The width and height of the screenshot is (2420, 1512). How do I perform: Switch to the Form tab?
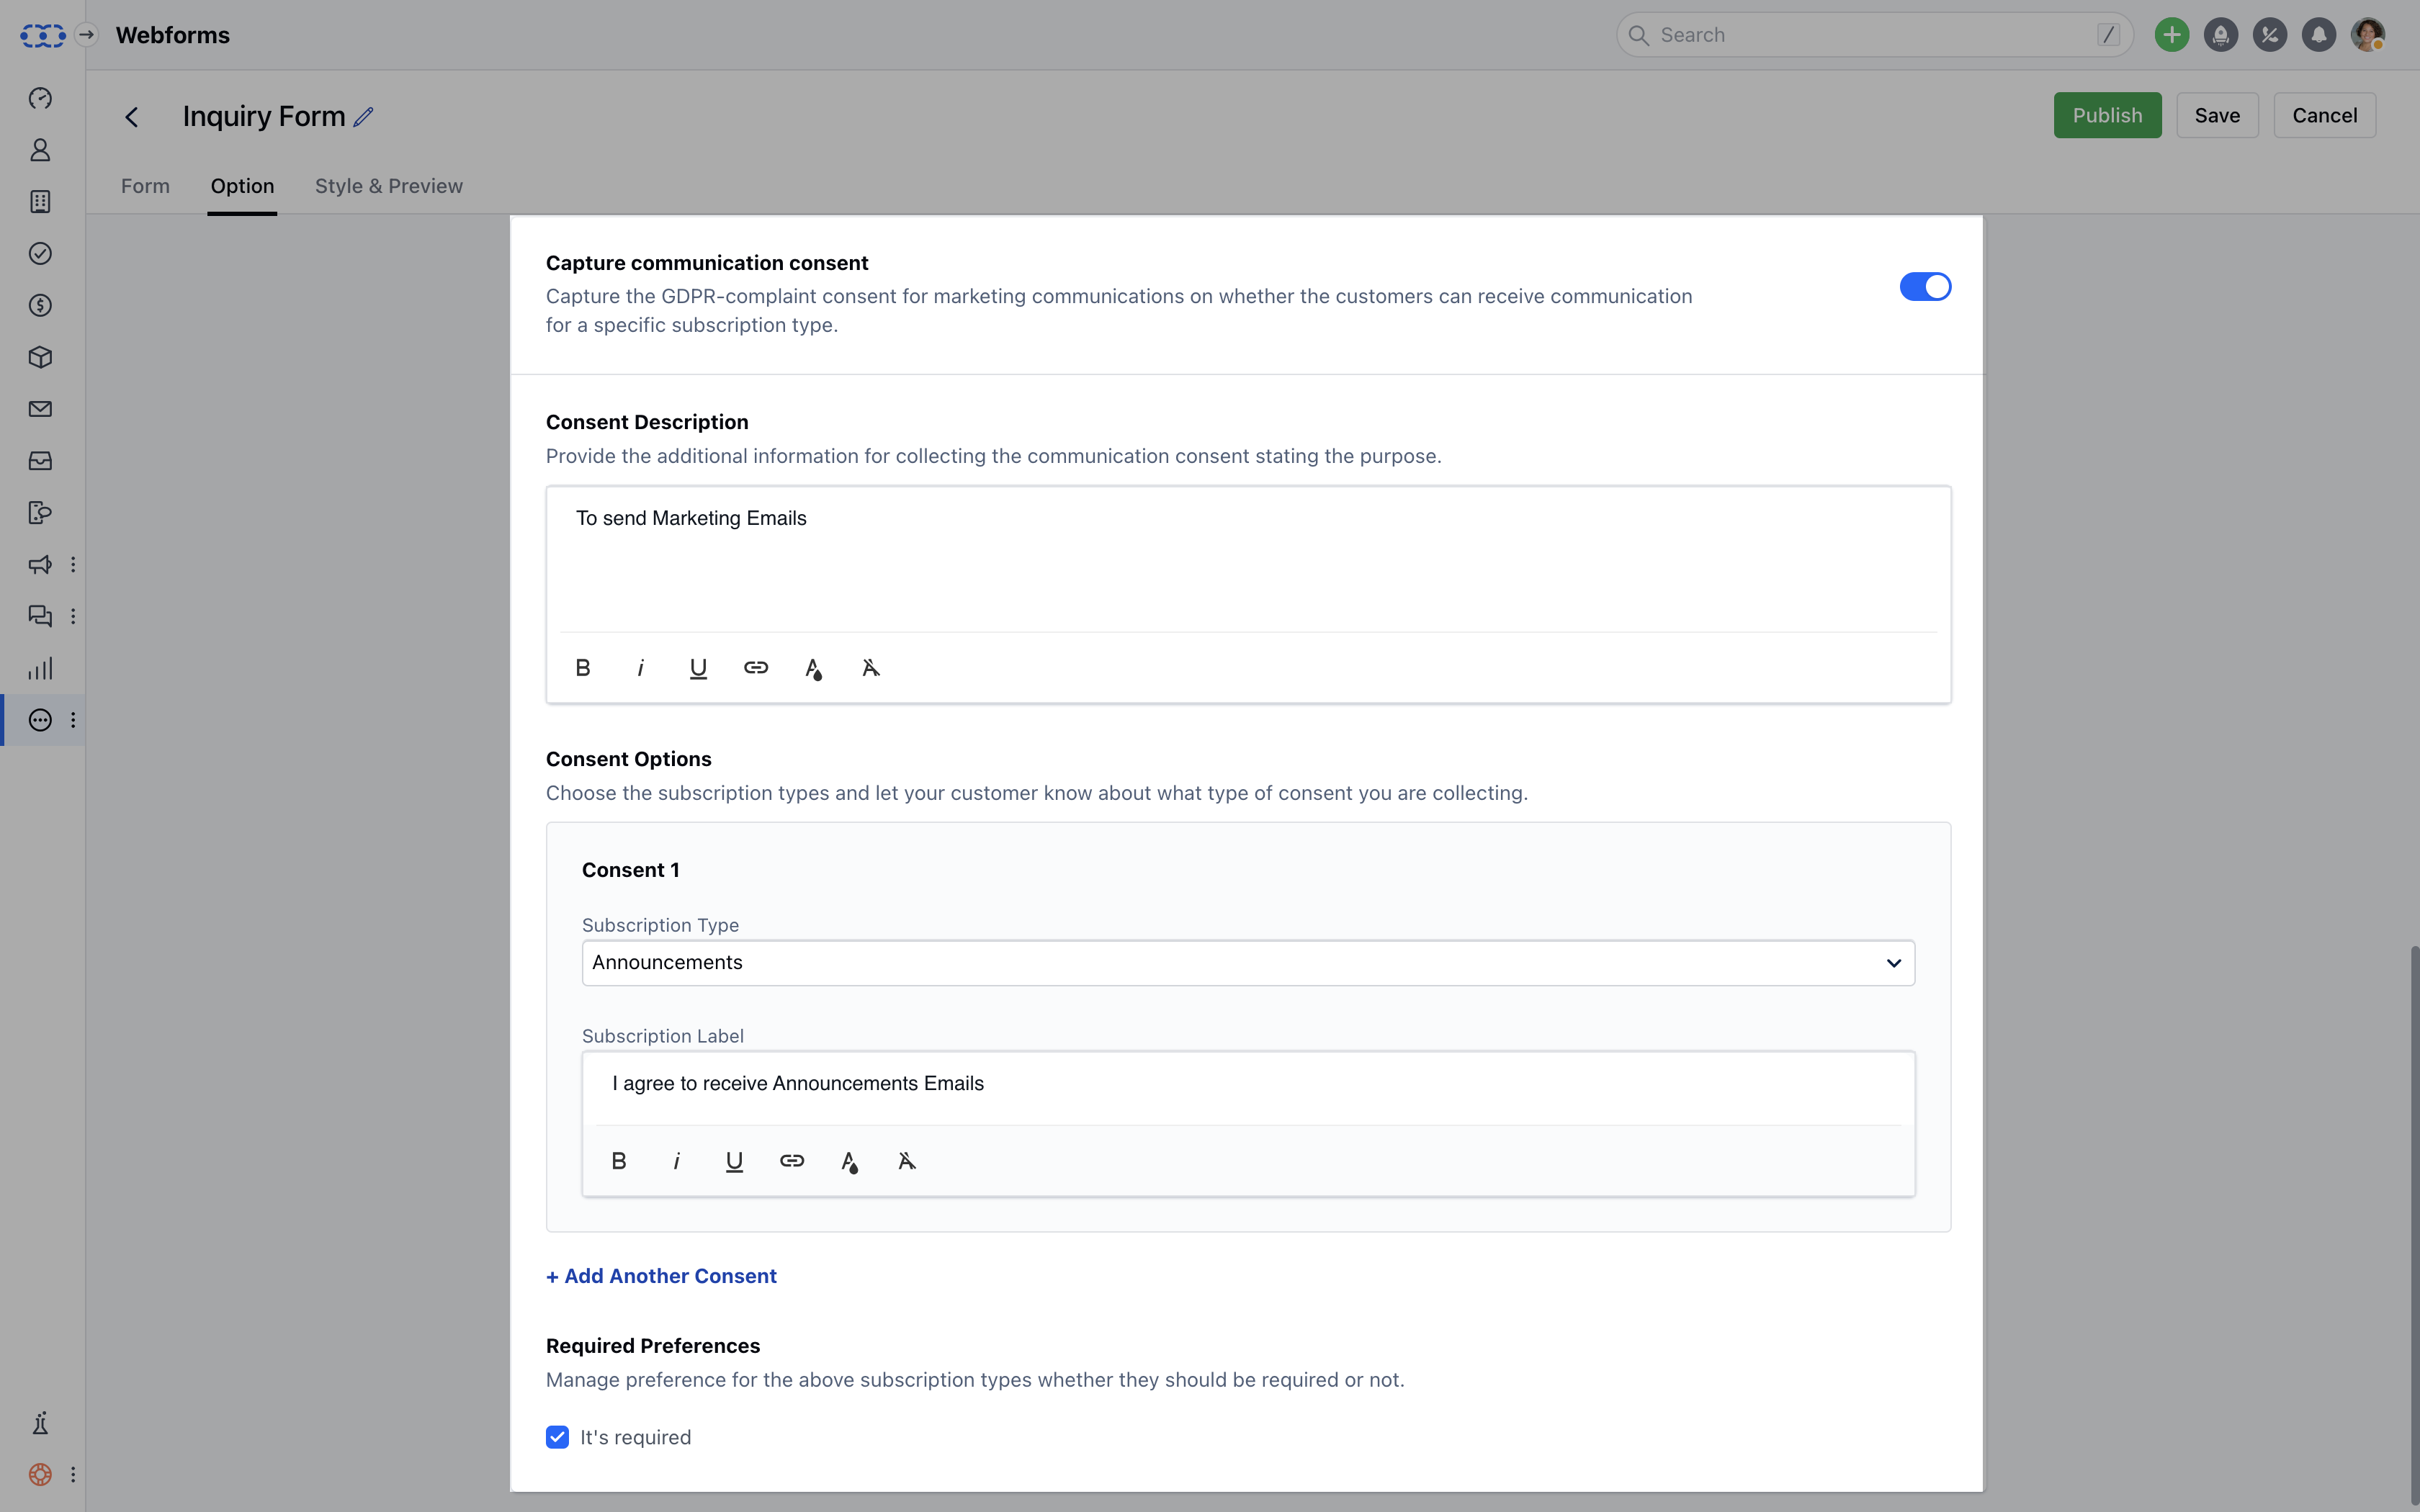pos(145,186)
